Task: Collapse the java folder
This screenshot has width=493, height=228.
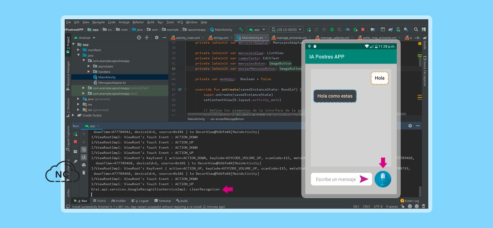Action: 78,55
